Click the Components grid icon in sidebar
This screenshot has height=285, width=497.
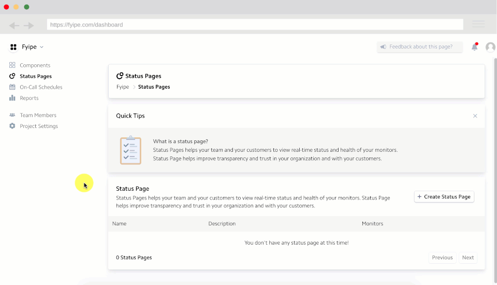(x=12, y=65)
